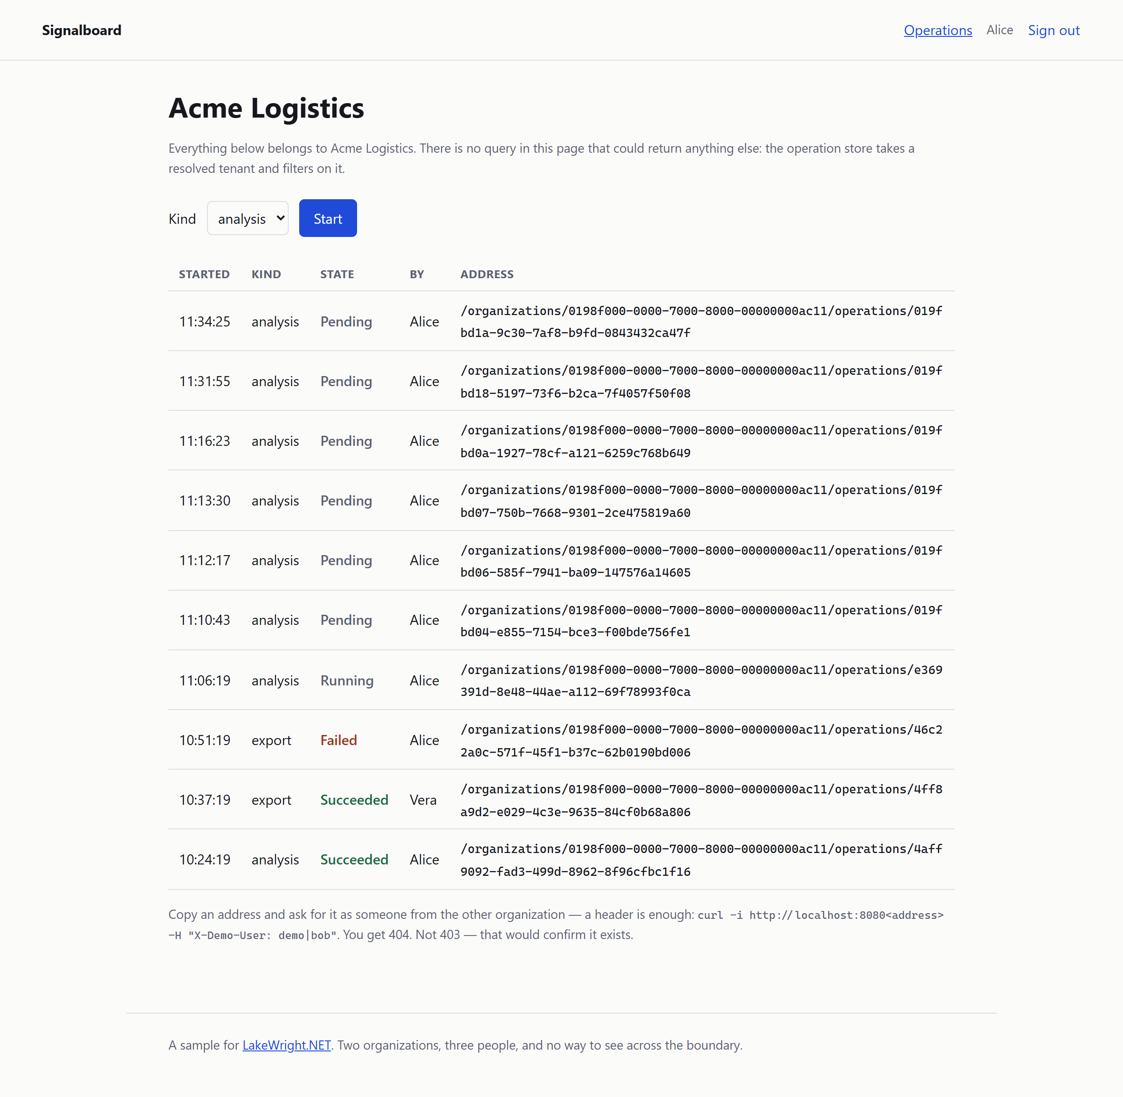The width and height of the screenshot is (1123, 1097).
Task: Click Succeeded state in the 10:24:19 row
Action: point(354,860)
